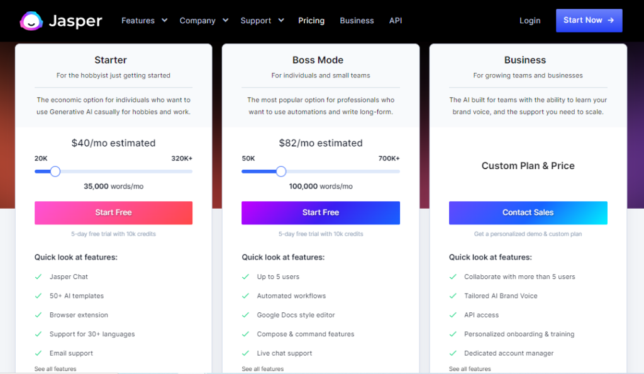The image size is (644, 374).
Task: Open the Company menu
Action: [197, 21]
